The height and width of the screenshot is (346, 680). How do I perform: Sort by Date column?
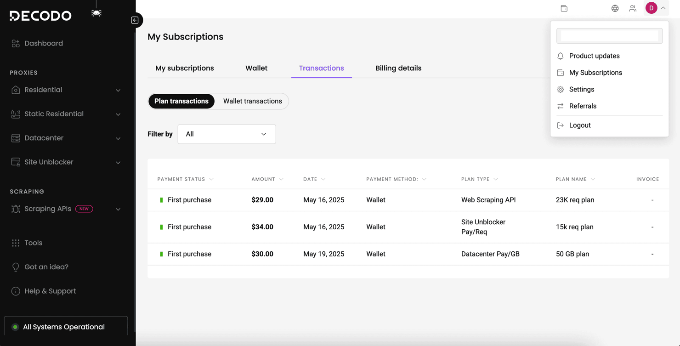(314, 179)
